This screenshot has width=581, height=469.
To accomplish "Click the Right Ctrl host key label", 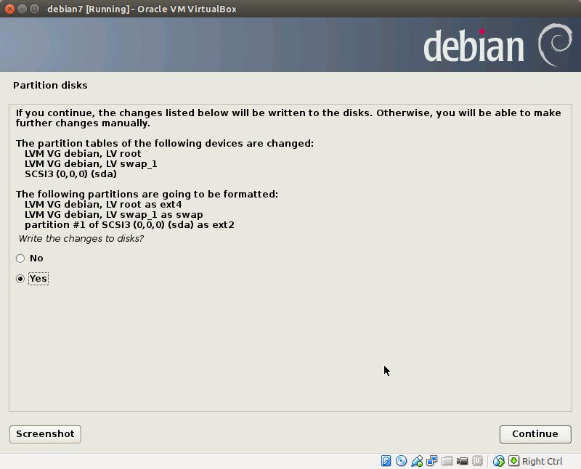I will pos(542,461).
